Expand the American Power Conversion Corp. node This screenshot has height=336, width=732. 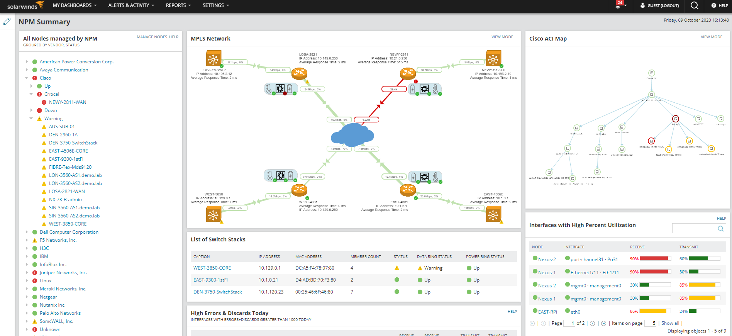(x=27, y=62)
